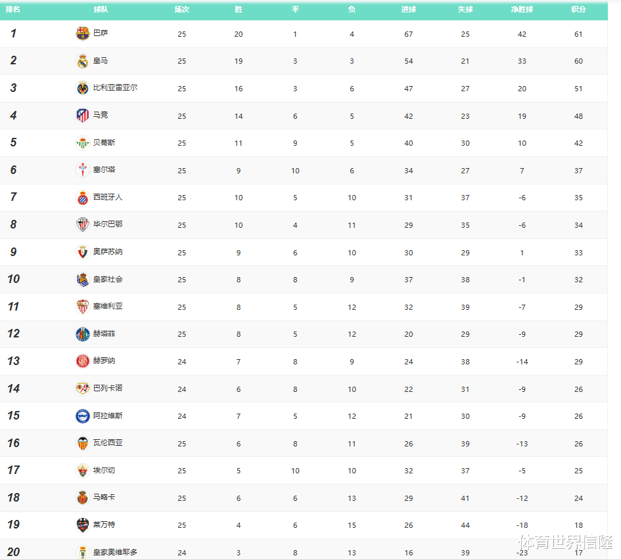Open the 皇家奥维耶多 team link

(x=115, y=552)
